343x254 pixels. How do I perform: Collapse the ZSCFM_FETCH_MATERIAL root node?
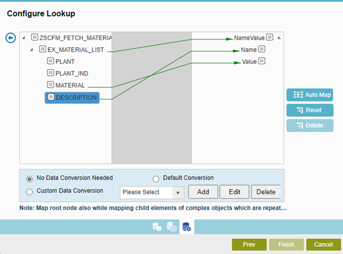[24, 38]
